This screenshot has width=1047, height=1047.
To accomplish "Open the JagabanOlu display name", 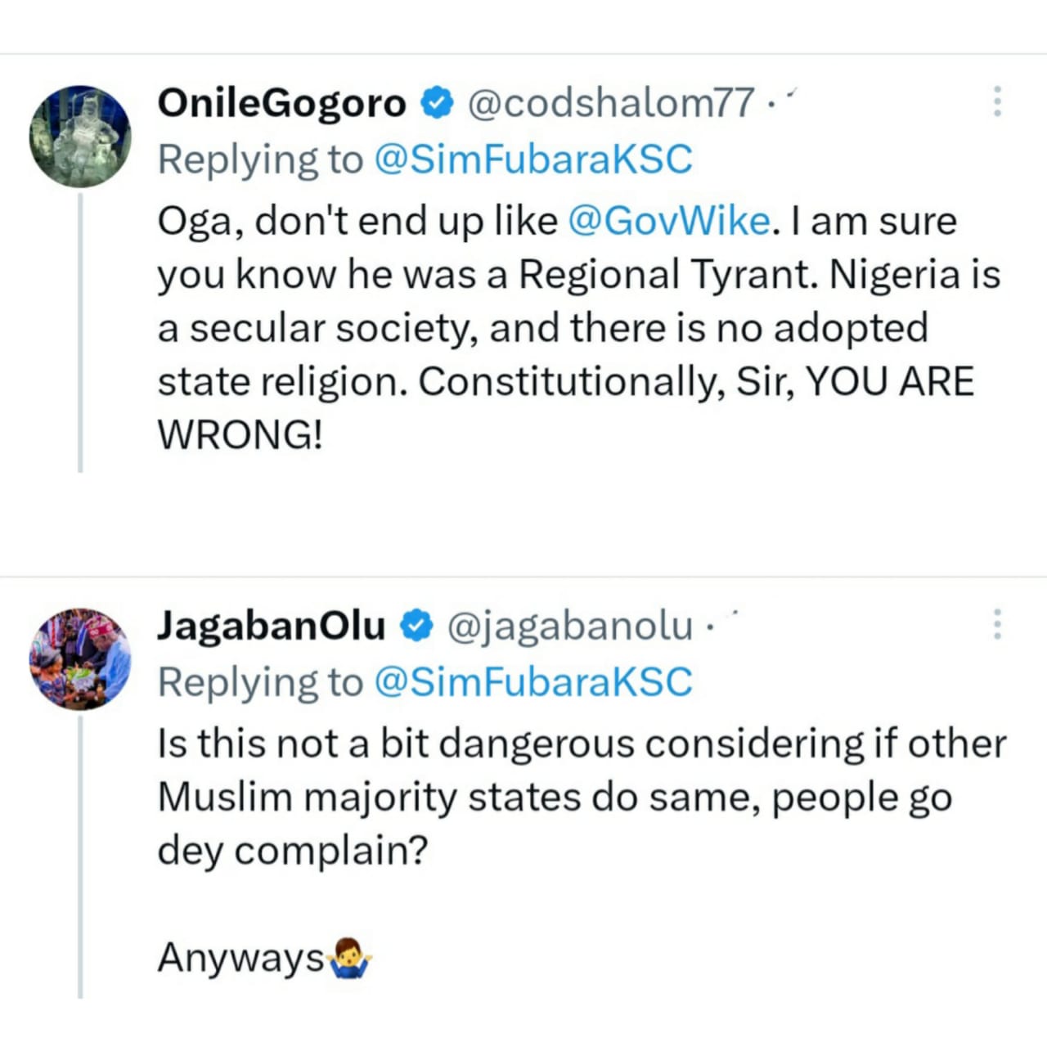I will [x=271, y=626].
